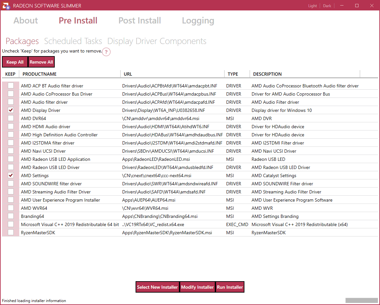The width and height of the screenshot is (380, 305).
Task: Check Keep for AMD Audio CoProcessor Bus Driver
Action: click(11, 94)
